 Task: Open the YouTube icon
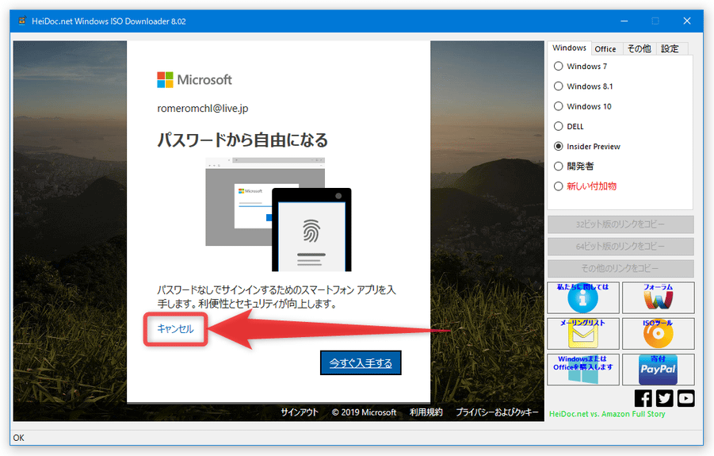click(x=685, y=399)
